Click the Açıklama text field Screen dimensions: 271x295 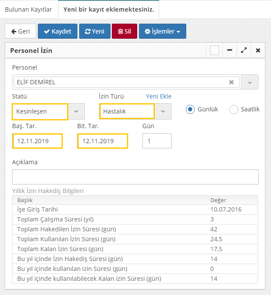135,177
